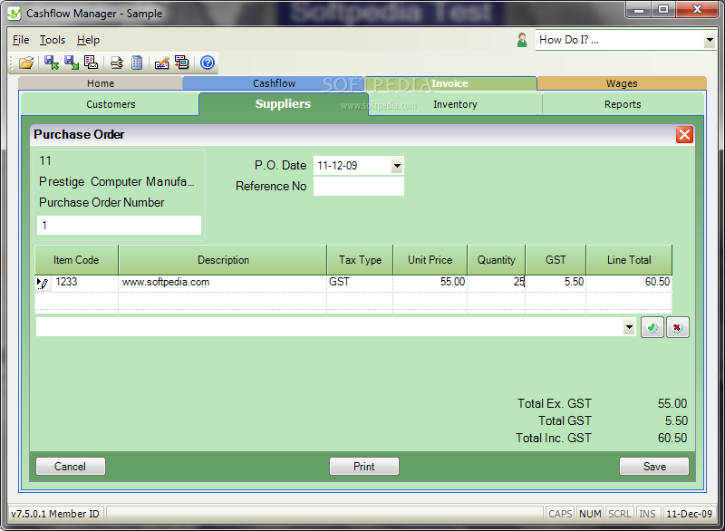Click the Line Total column header
This screenshot has height=531, width=725.
pos(629,260)
